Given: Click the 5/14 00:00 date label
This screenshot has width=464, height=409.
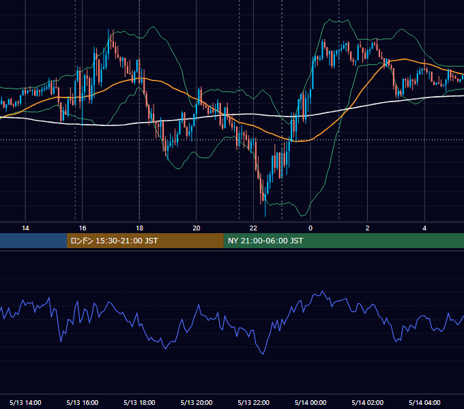Looking at the screenshot, I should [310, 402].
